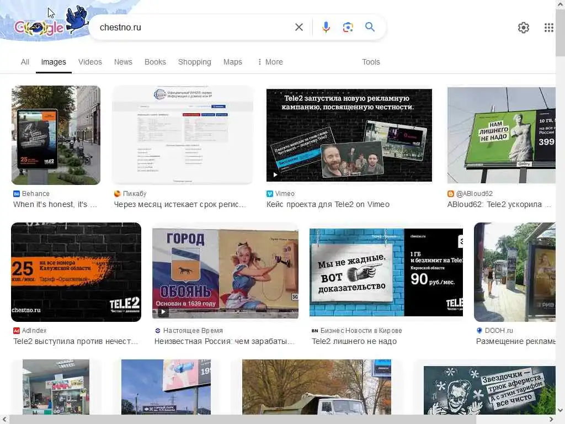Click the chestno.ru search input field
Screen dimensions: 565x424
pyautogui.click(x=195, y=27)
